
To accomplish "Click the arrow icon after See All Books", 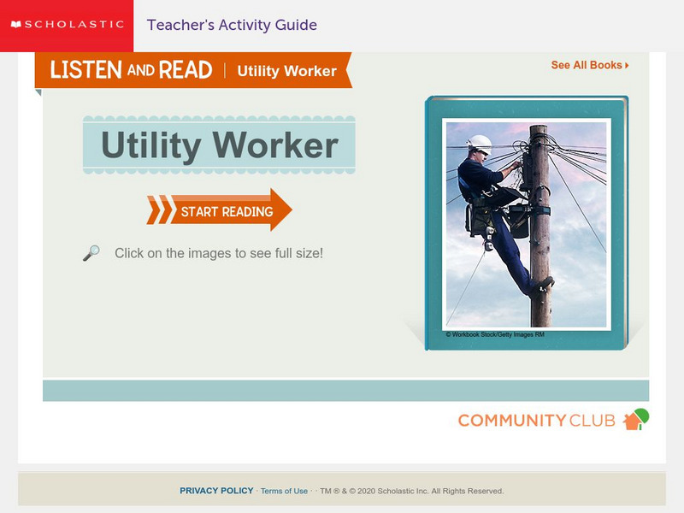I will [627, 64].
